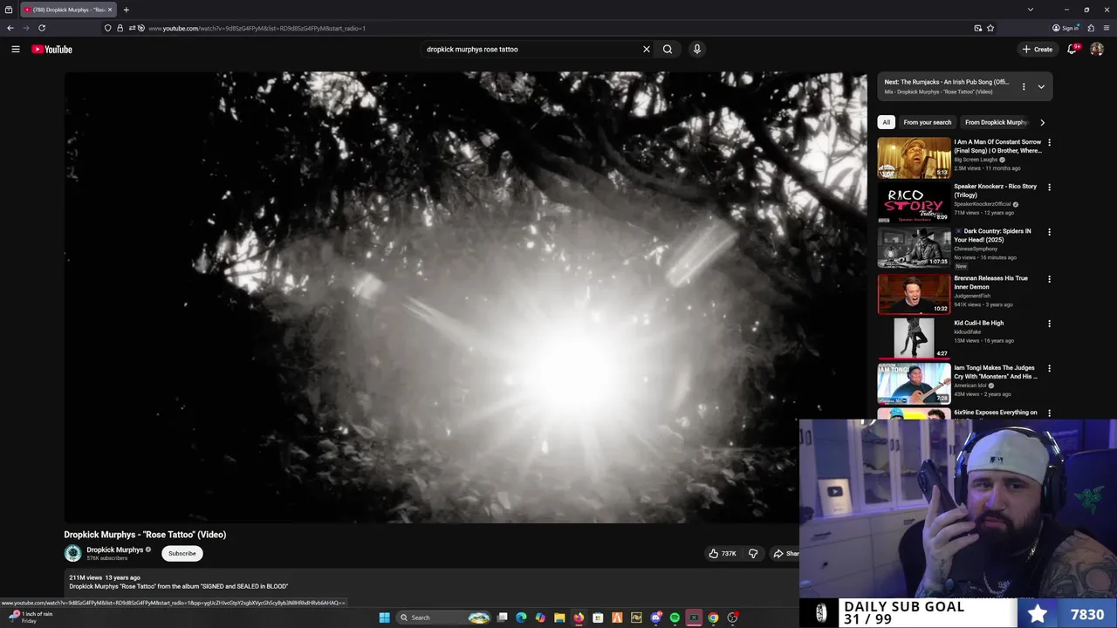The height and width of the screenshot is (628, 1117).
Task: Dislike the video with thumbs down
Action: (753, 553)
